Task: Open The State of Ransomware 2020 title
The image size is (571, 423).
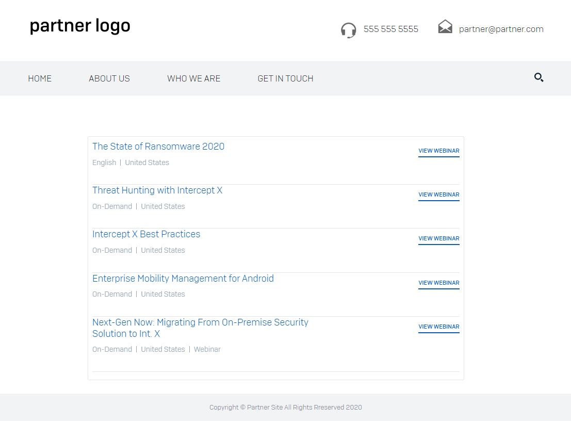Action: tap(158, 147)
